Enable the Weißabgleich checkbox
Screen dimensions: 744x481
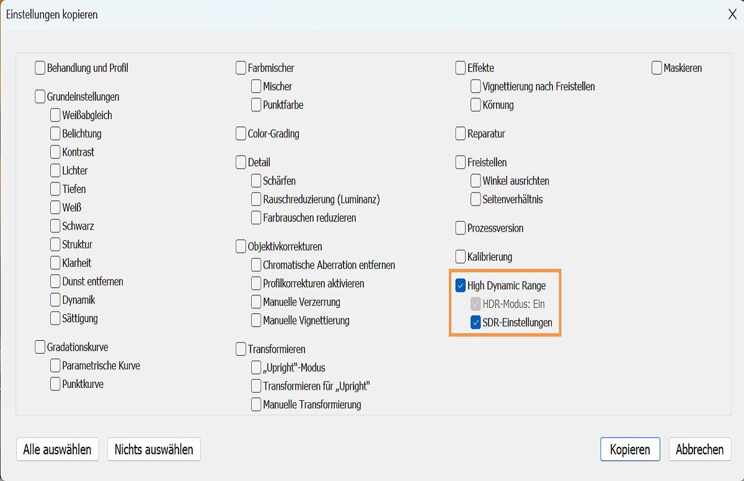point(56,115)
